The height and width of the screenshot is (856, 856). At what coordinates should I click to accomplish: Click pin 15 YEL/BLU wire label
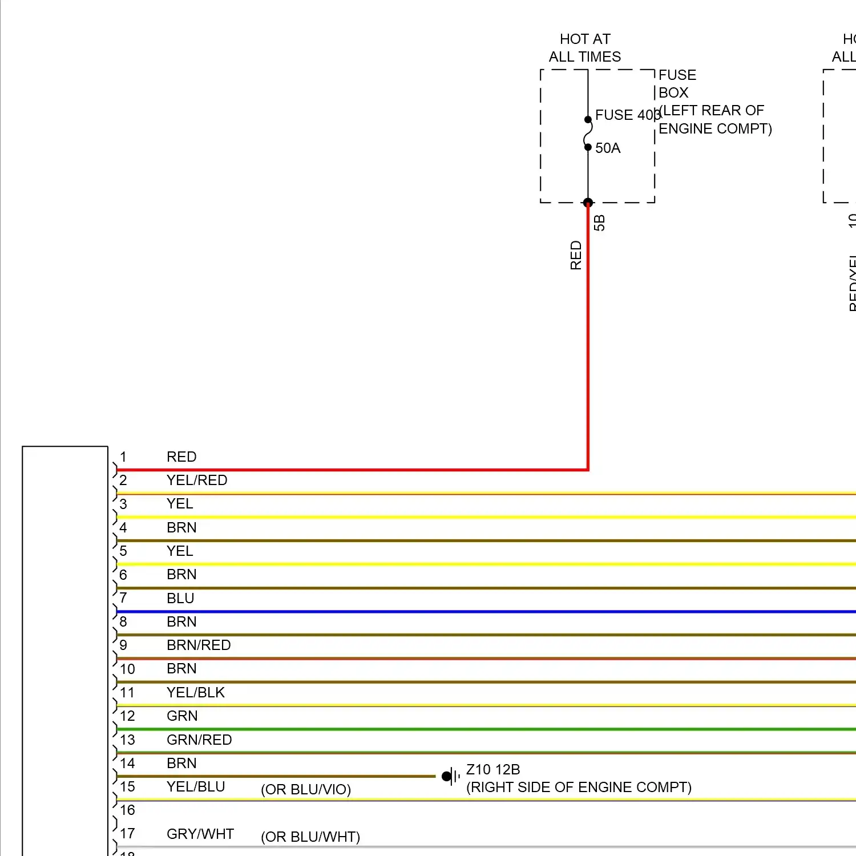pos(196,786)
